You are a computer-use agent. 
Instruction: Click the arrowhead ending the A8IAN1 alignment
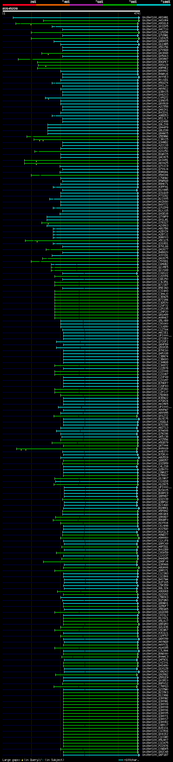[139, 18]
